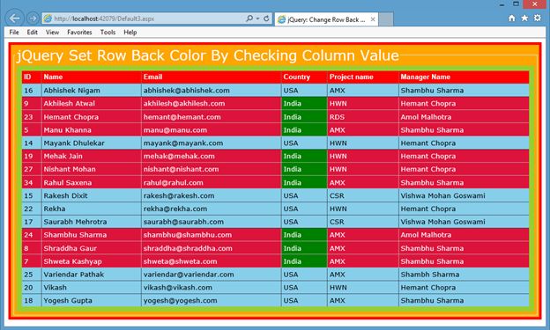Click the Shambh Sharma manager cell

[x=464, y=275]
